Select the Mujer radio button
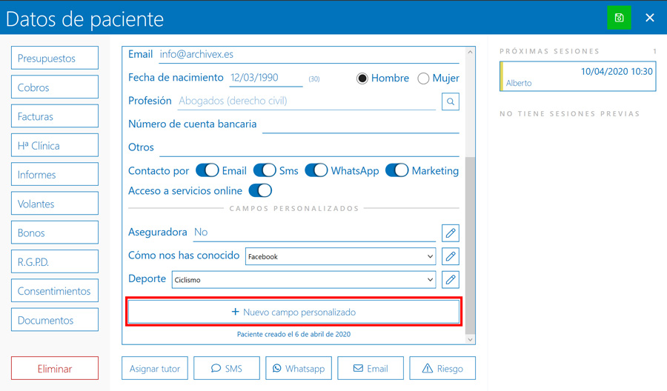Screen dimensions: 667x391 tap(423, 78)
